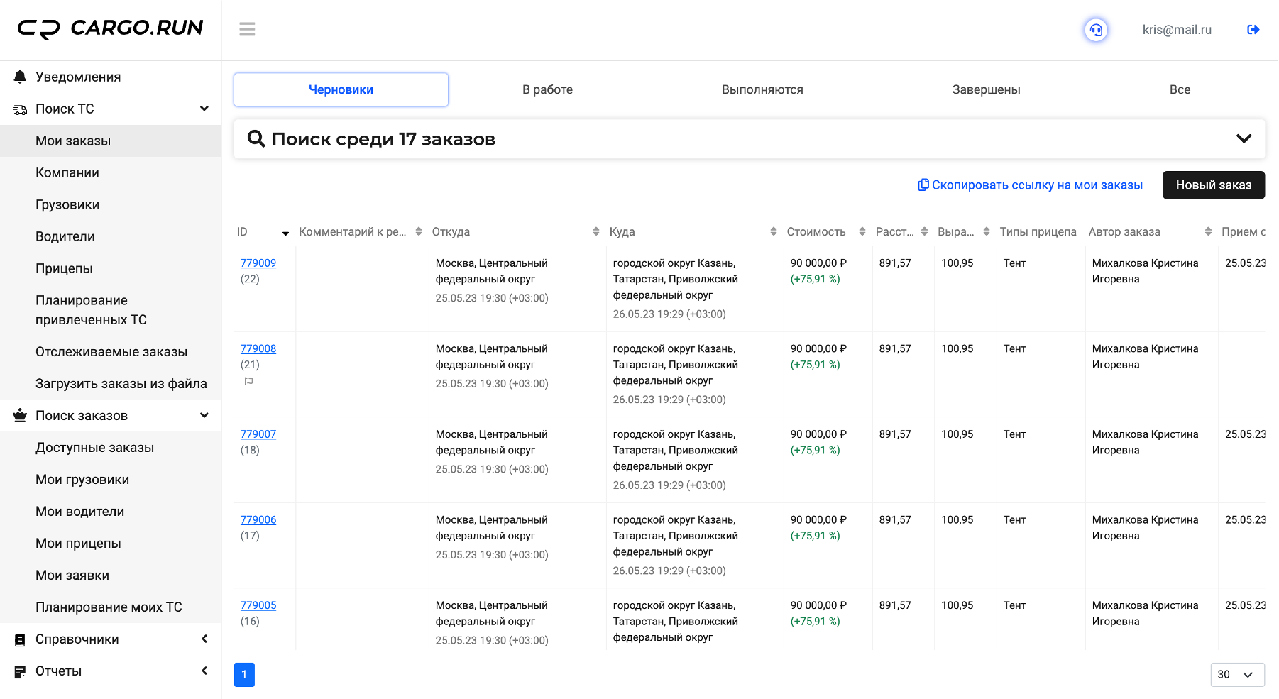The width and height of the screenshot is (1279, 699).
Task: Click the Новый заказ button
Action: pyautogui.click(x=1213, y=185)
